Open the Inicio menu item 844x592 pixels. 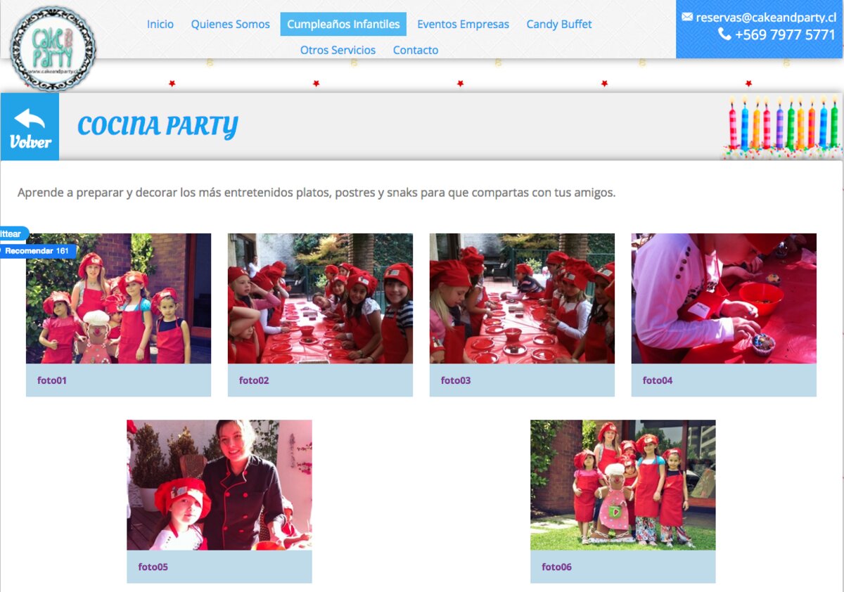160,24
